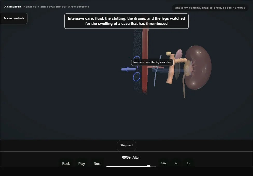
Task: Go Back to the previous step
Action: click(x=66, y=164)
